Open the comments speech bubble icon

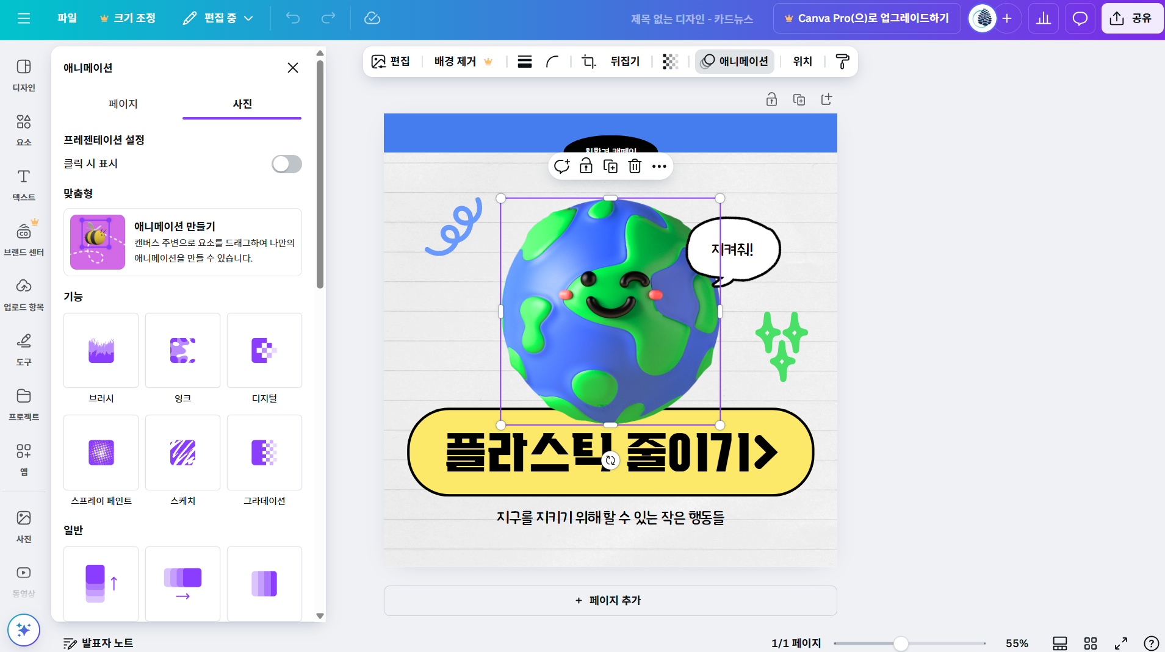click(1080, 18)
